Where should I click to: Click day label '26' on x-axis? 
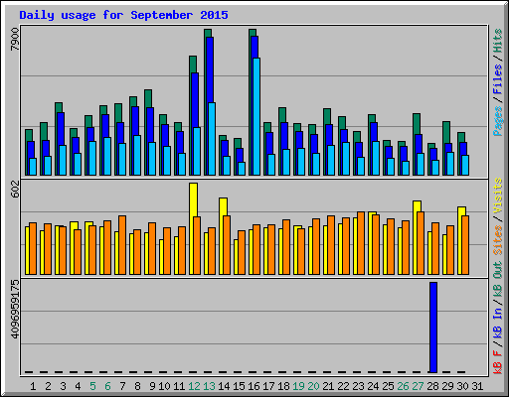tap(403, 386)
